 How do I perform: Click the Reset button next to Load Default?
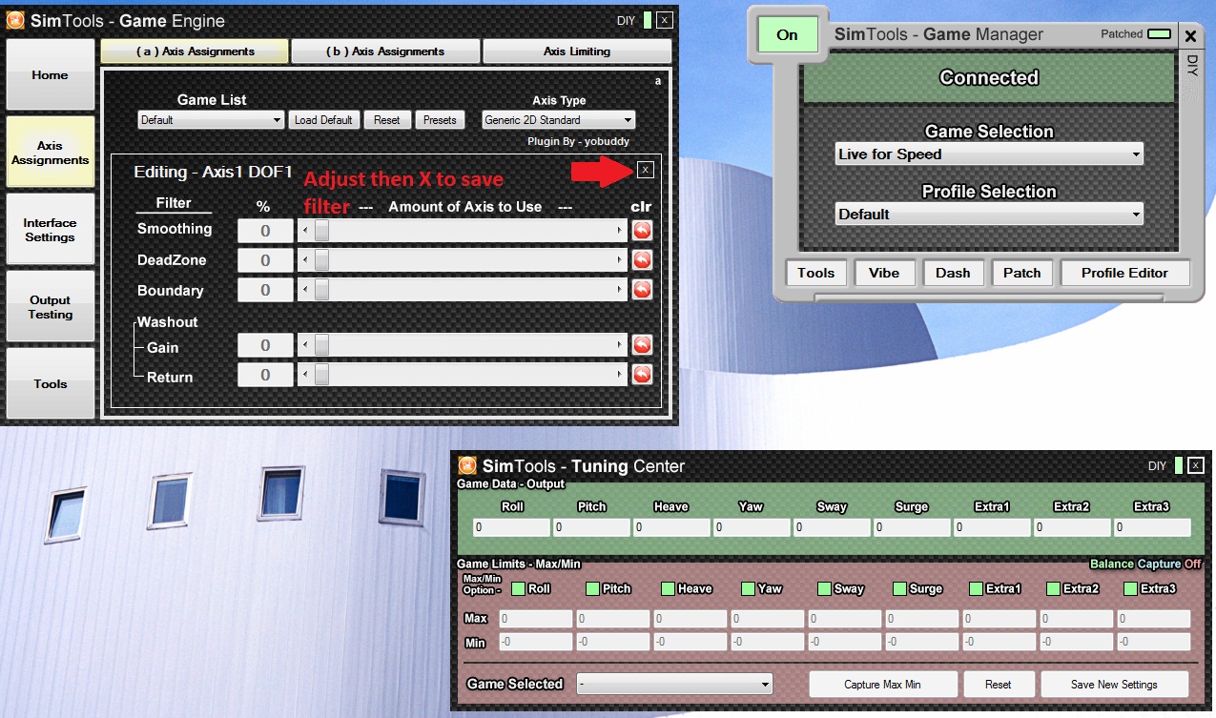[387, 120]
